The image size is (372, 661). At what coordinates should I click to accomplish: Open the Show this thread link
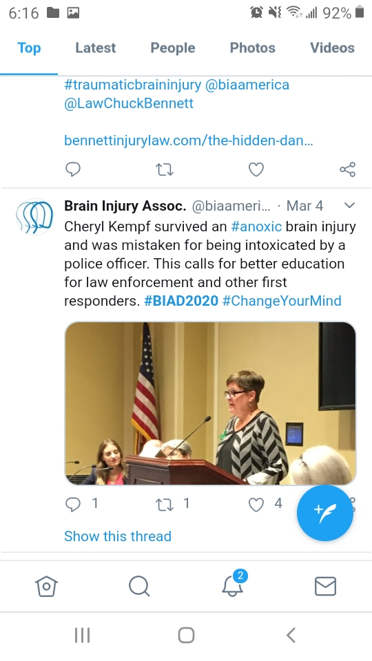118,536
